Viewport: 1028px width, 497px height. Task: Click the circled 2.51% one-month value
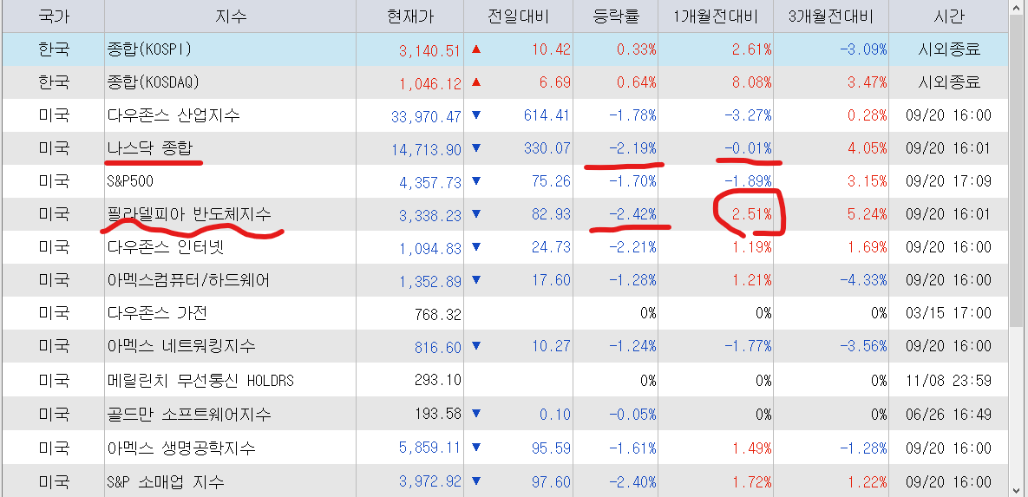pyautogui.click(x=751, y=214)
